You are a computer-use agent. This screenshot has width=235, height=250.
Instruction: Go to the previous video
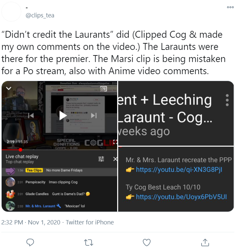[x=32, y=115]
